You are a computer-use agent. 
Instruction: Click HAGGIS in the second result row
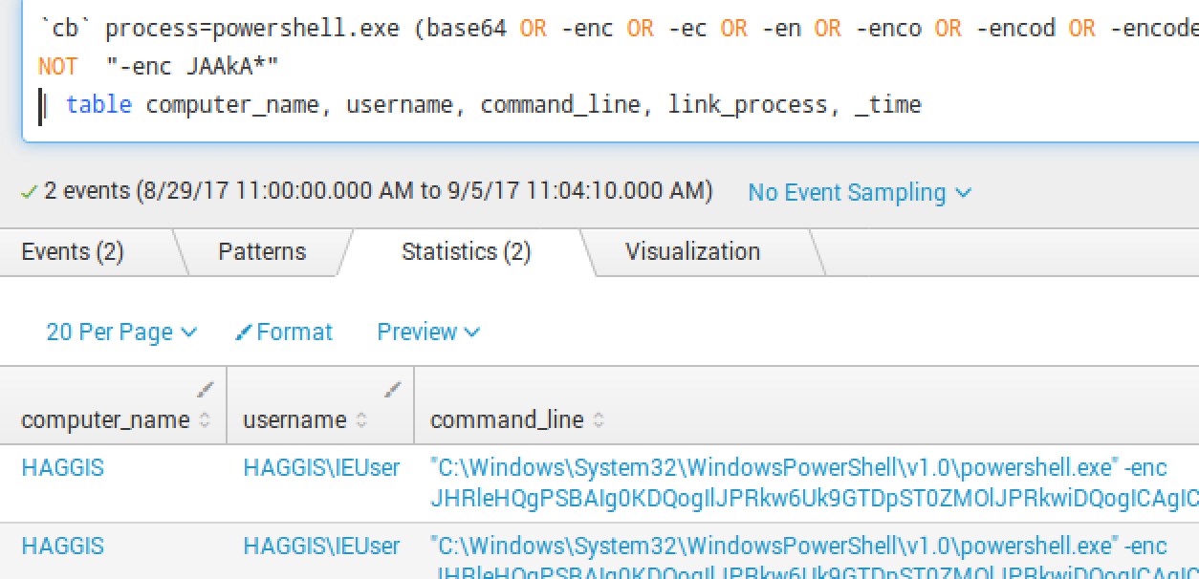[62, 547]
